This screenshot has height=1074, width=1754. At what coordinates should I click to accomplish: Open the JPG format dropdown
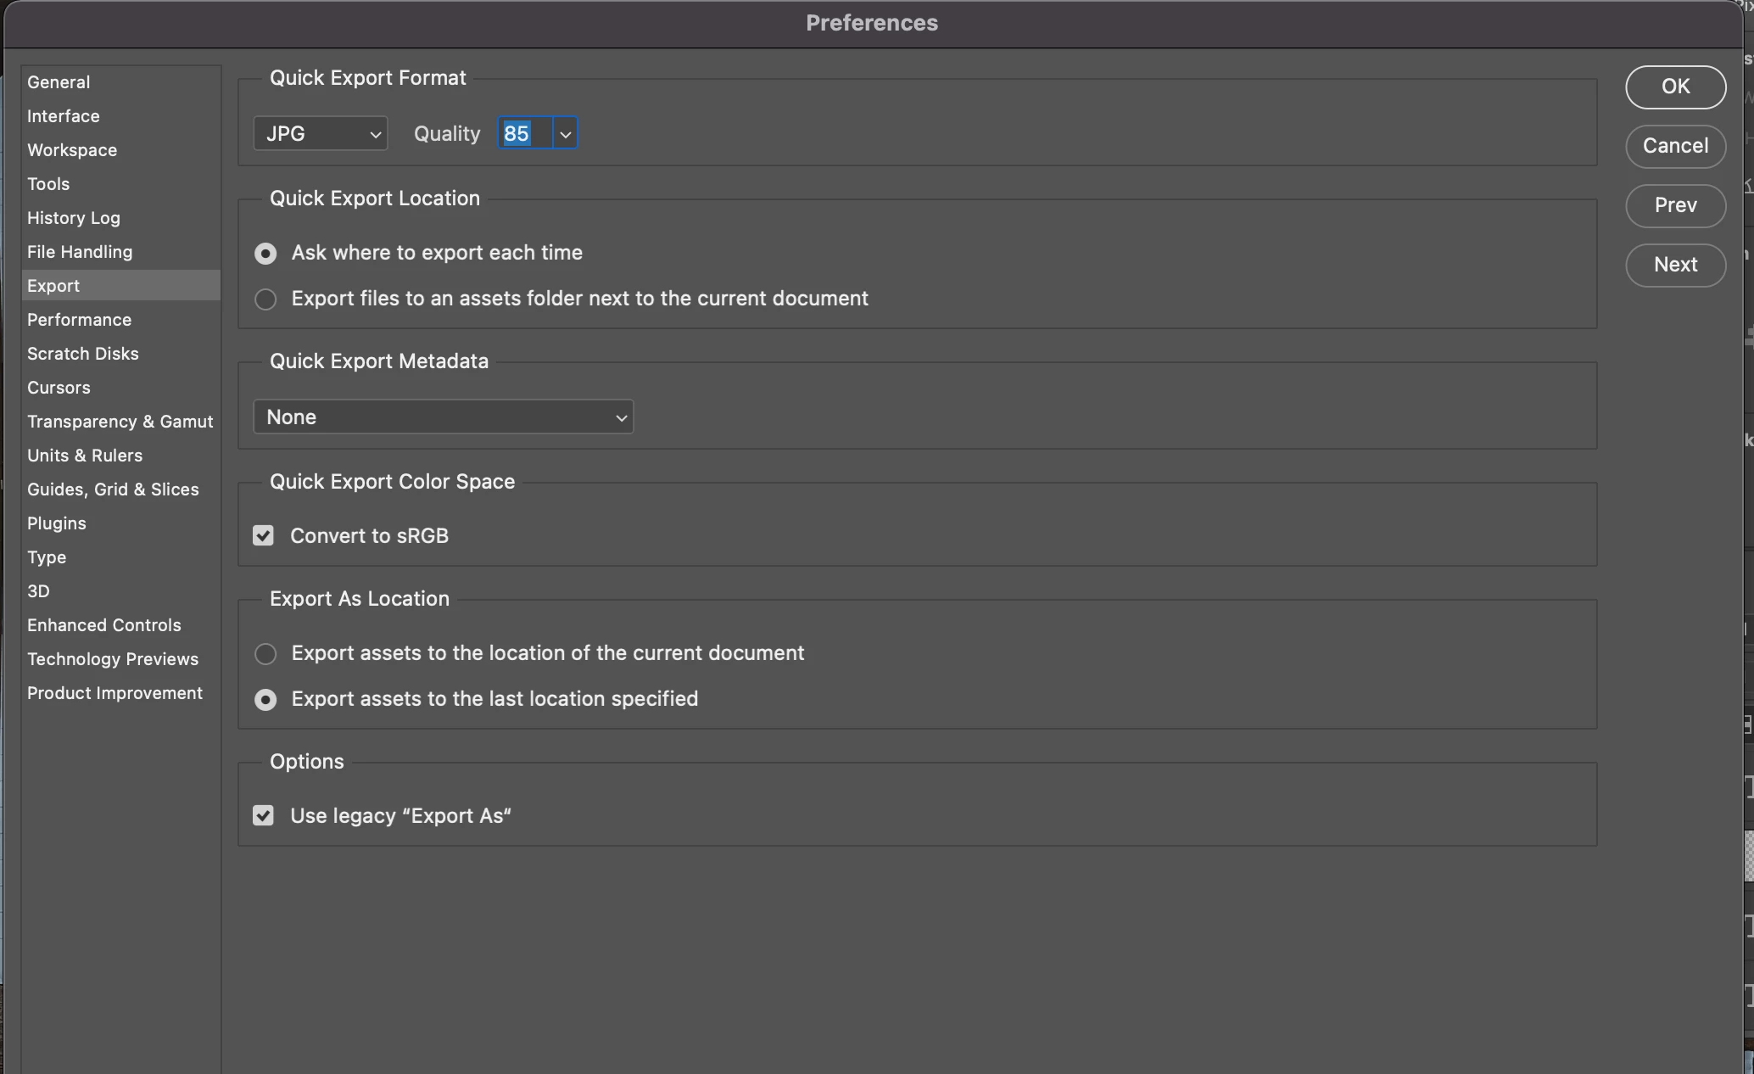point(321,134)
